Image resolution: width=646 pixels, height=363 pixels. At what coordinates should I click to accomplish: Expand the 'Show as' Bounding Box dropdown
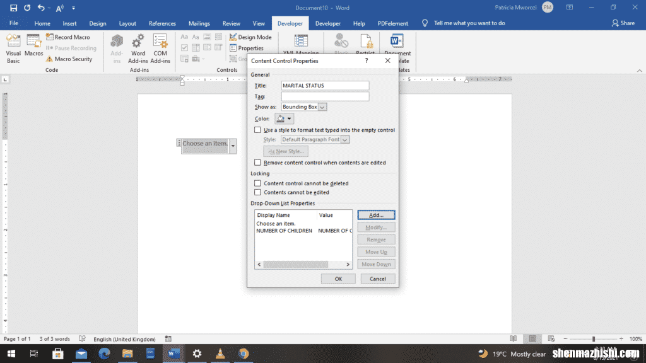click(322, 107)
